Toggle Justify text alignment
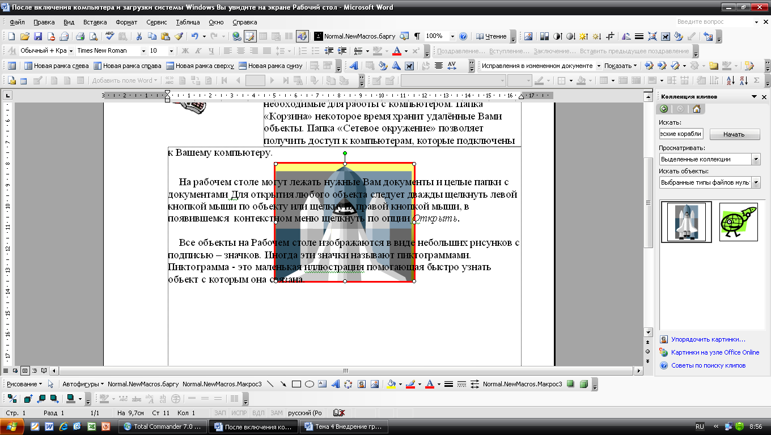The width and height of the screenshot is (771, 435). click(266, 51)
